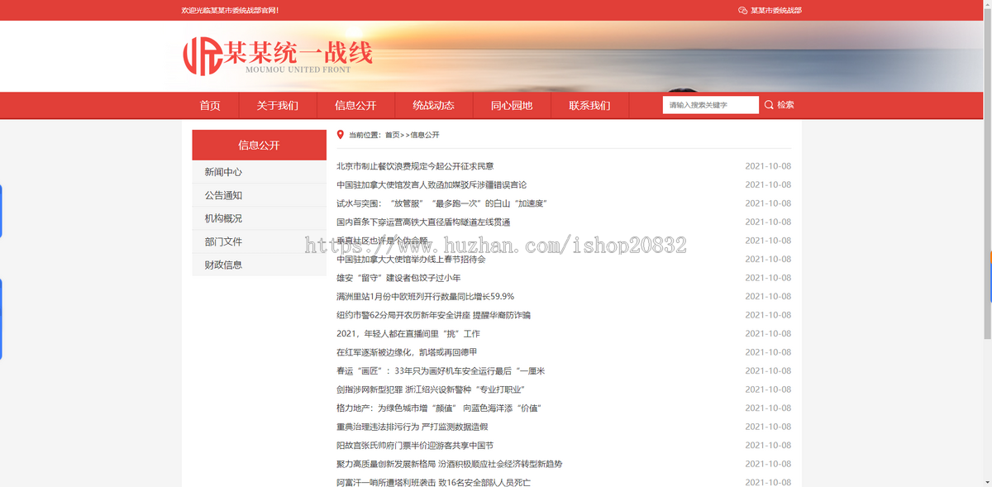The height and width of the screenshot is (487, 992).
Task: Open article 试水与突围 白山加速度
Action: tap(442, 203)
